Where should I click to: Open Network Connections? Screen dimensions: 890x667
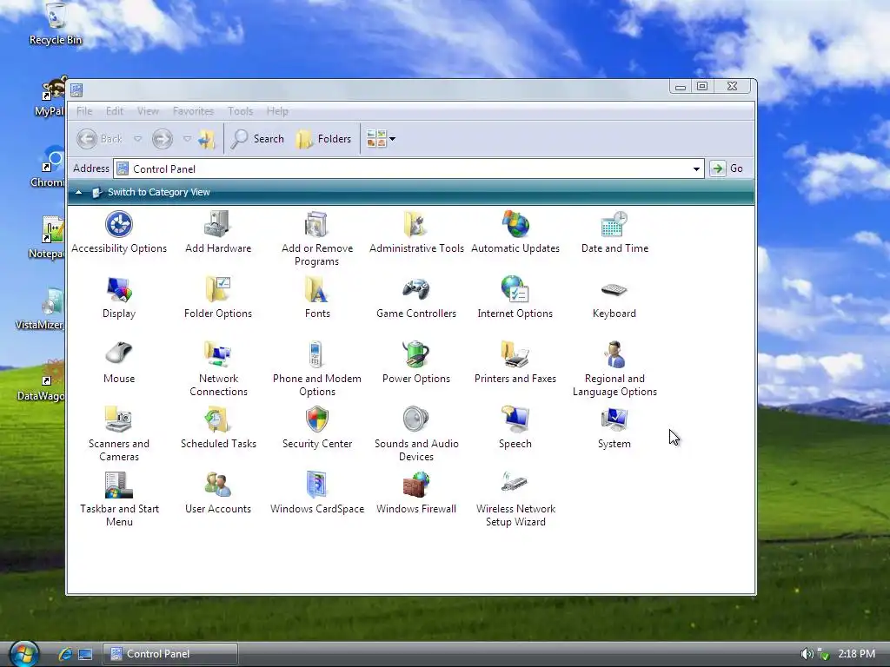218,368
